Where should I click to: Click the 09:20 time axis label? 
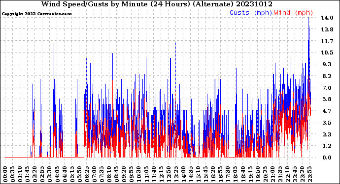(124, 174)
